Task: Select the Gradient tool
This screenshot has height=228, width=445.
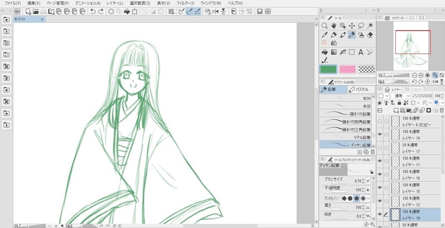Action: click(x=333, y=52)
